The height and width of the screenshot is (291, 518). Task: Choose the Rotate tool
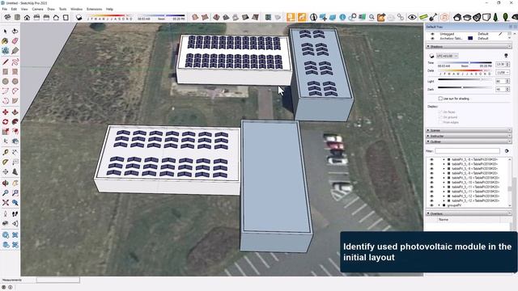click(6, 122)
